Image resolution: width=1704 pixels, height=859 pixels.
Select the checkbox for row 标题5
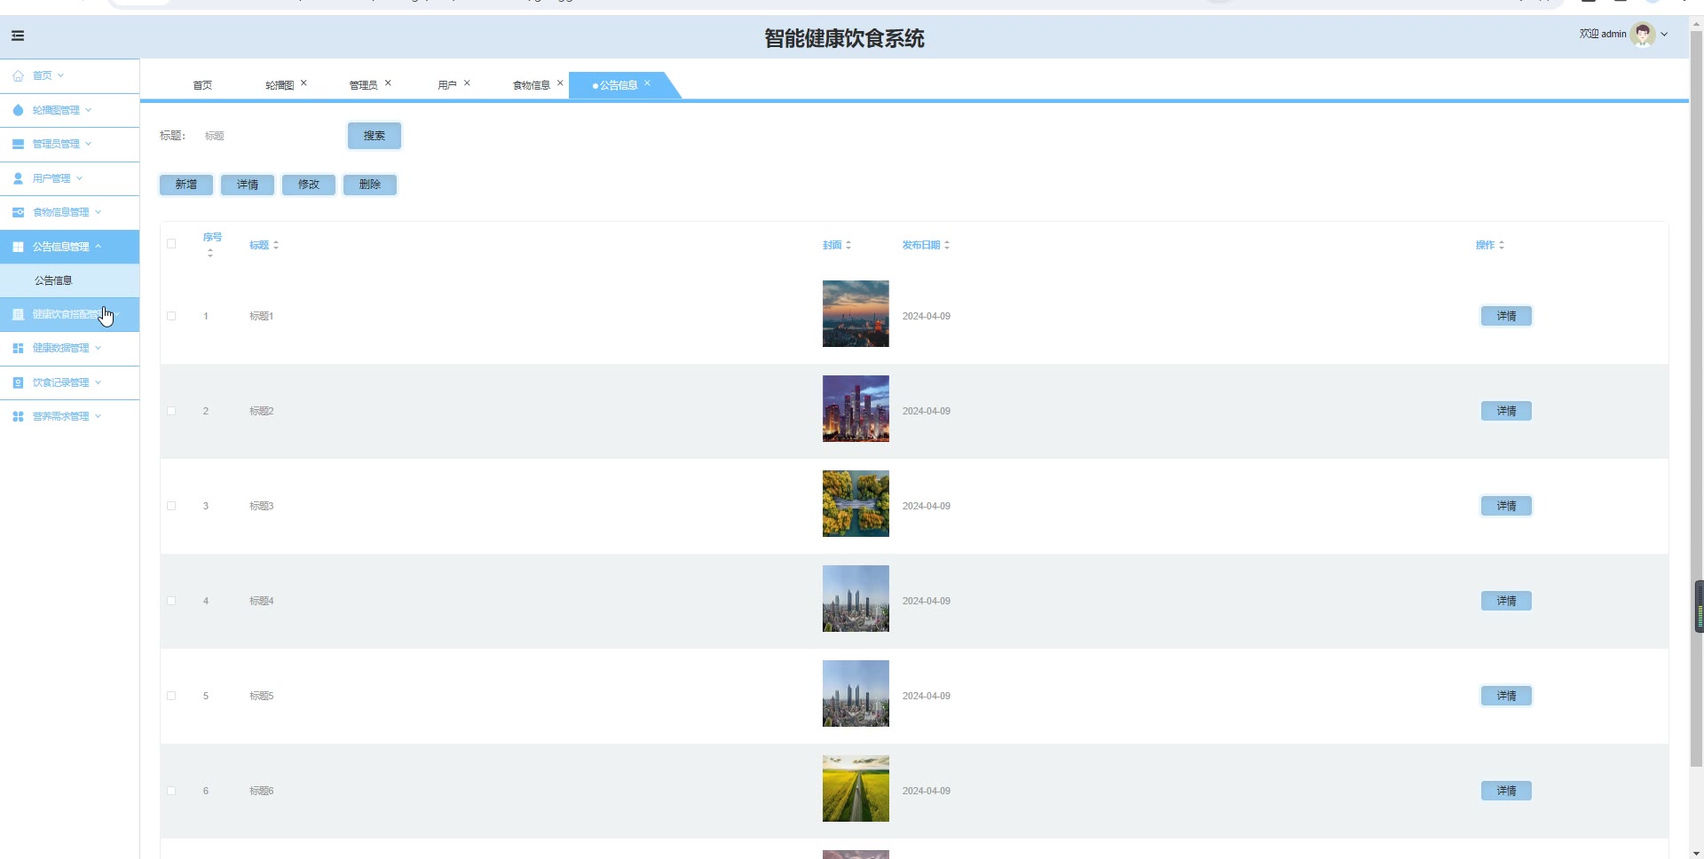coord(171,696)
